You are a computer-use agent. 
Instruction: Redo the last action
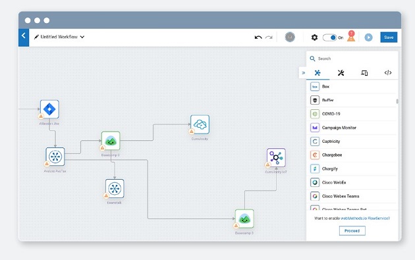click(x=269, y=38)
